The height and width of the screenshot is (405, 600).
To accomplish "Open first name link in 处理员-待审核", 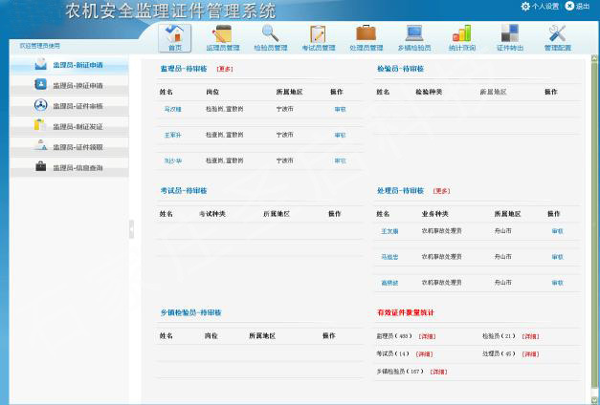I will pyautogui.click(x=389, y=231).
